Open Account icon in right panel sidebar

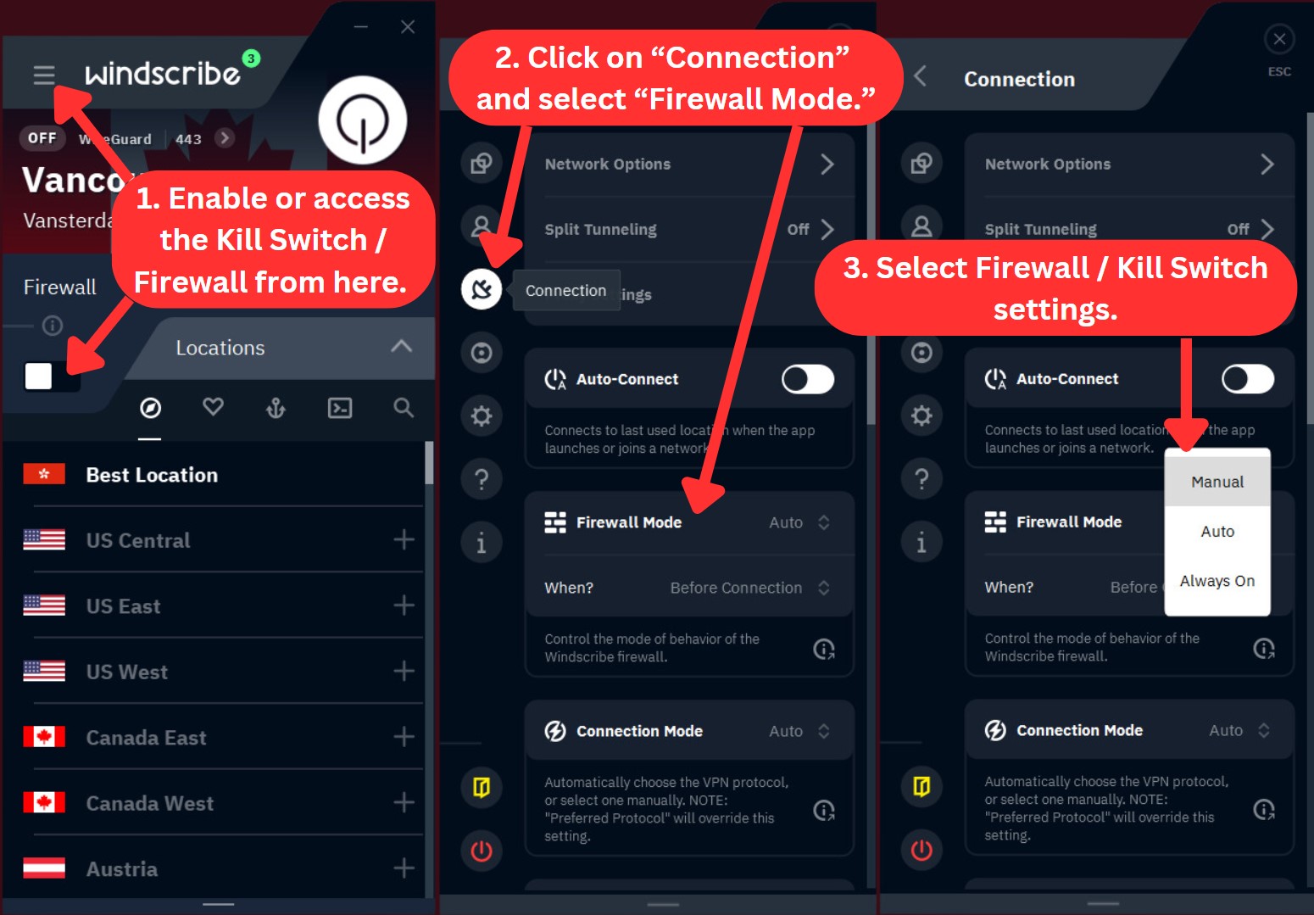point(921,226)
